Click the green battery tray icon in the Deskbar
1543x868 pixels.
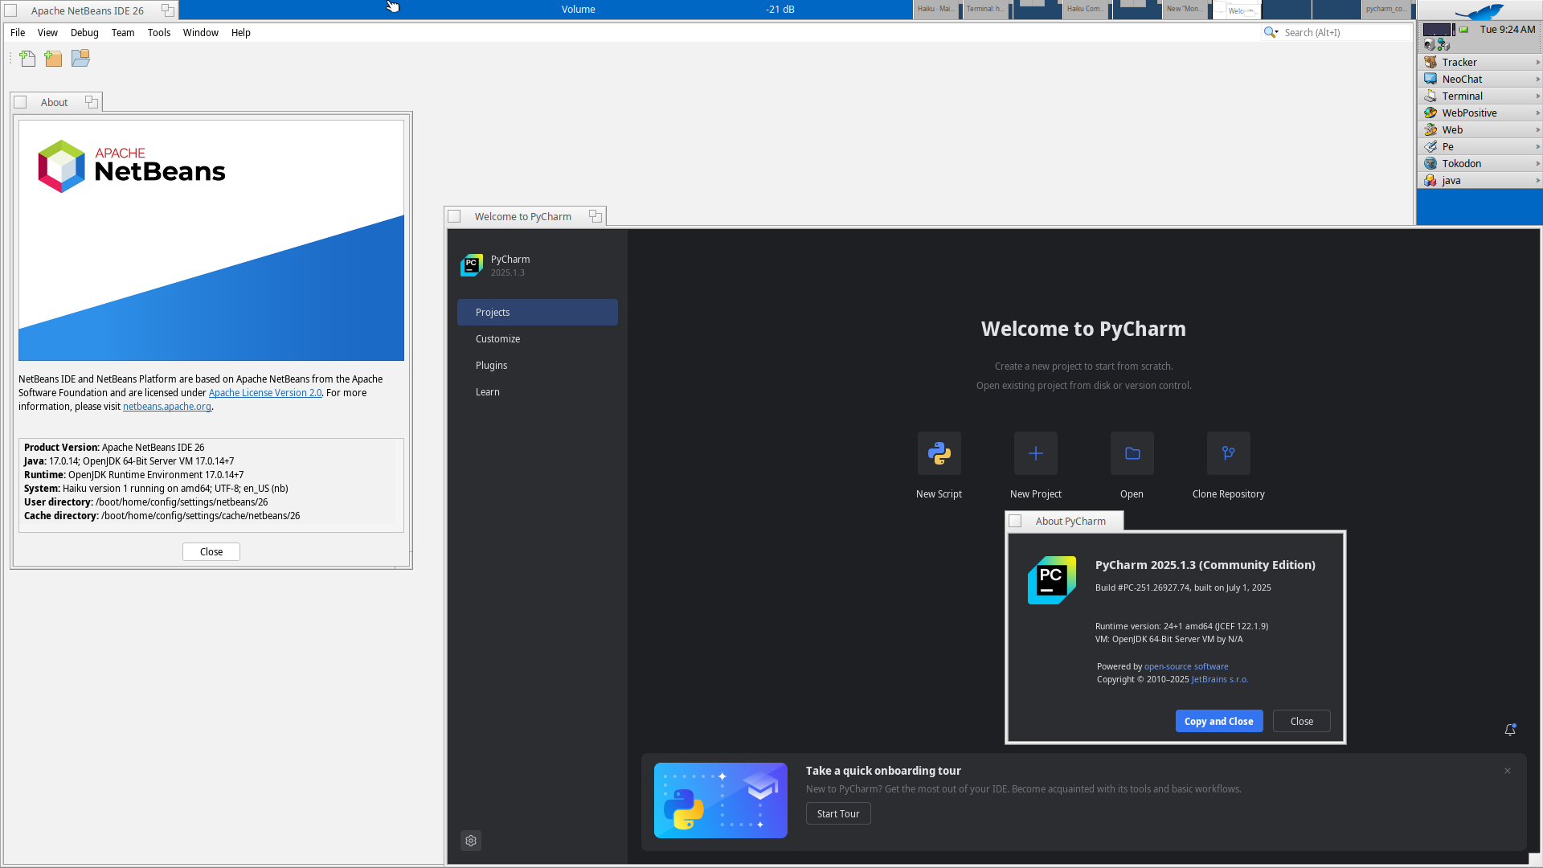1463,30
